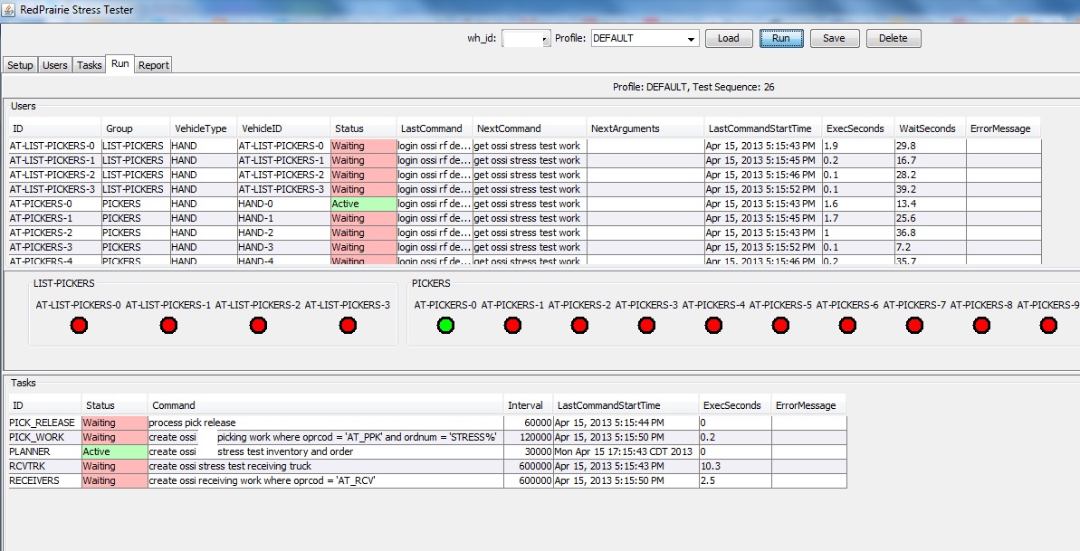
Task: Click the AT-PICKERS-9 status light
Action: point(1048,324)
